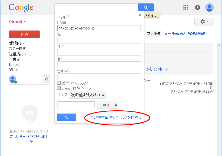Click the Google logo
Image resolution: width=222 pixels, height=156 pixels.
(21, 7)
